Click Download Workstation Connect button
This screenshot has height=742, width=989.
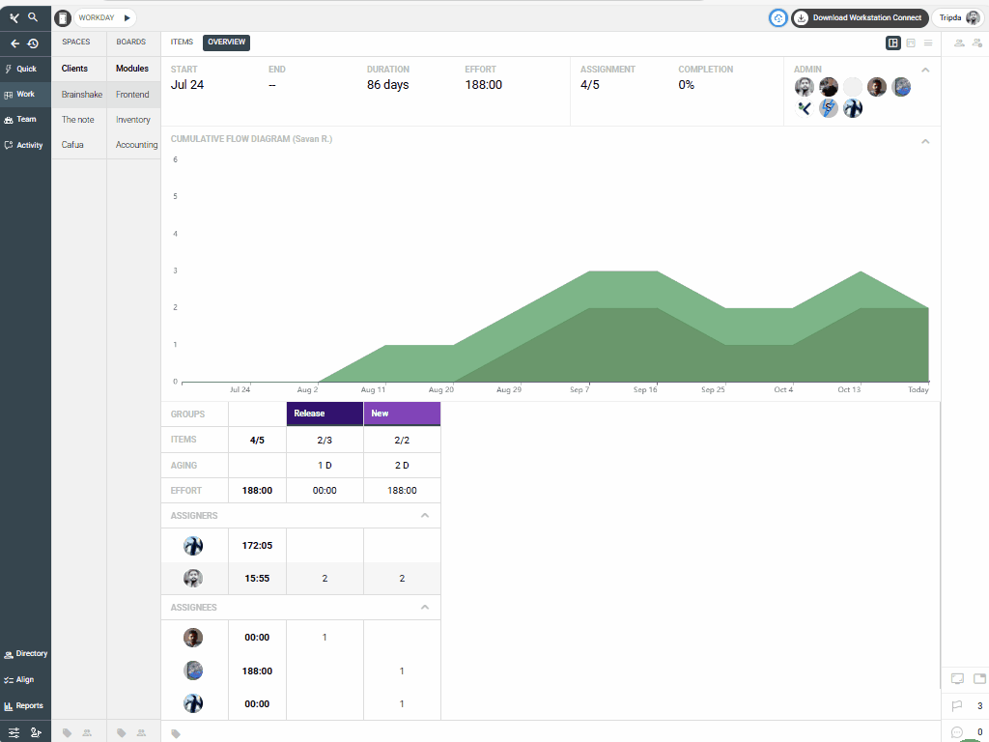[860, 17]
